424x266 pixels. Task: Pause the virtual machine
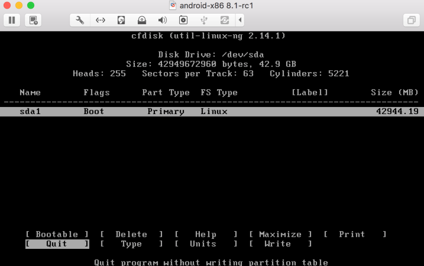pos(12,20)
